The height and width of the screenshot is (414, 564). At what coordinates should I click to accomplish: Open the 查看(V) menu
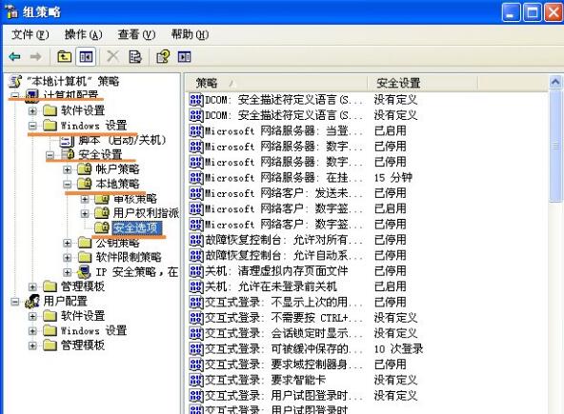tap(136, 34)
